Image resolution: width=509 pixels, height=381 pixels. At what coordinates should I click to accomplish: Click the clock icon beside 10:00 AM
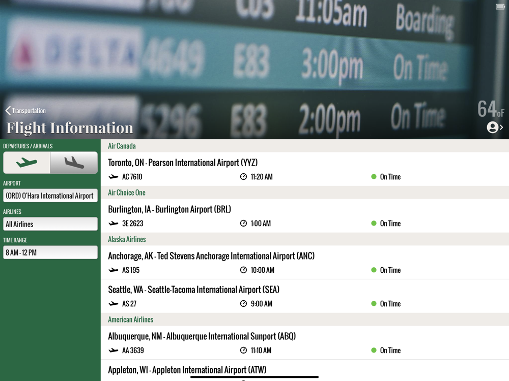[243, 270]
